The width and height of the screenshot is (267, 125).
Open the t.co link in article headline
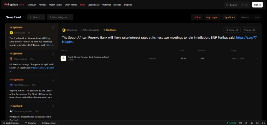(246, 38)
